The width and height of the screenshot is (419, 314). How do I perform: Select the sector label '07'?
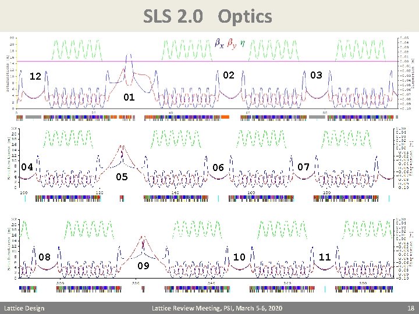[304, 167]
